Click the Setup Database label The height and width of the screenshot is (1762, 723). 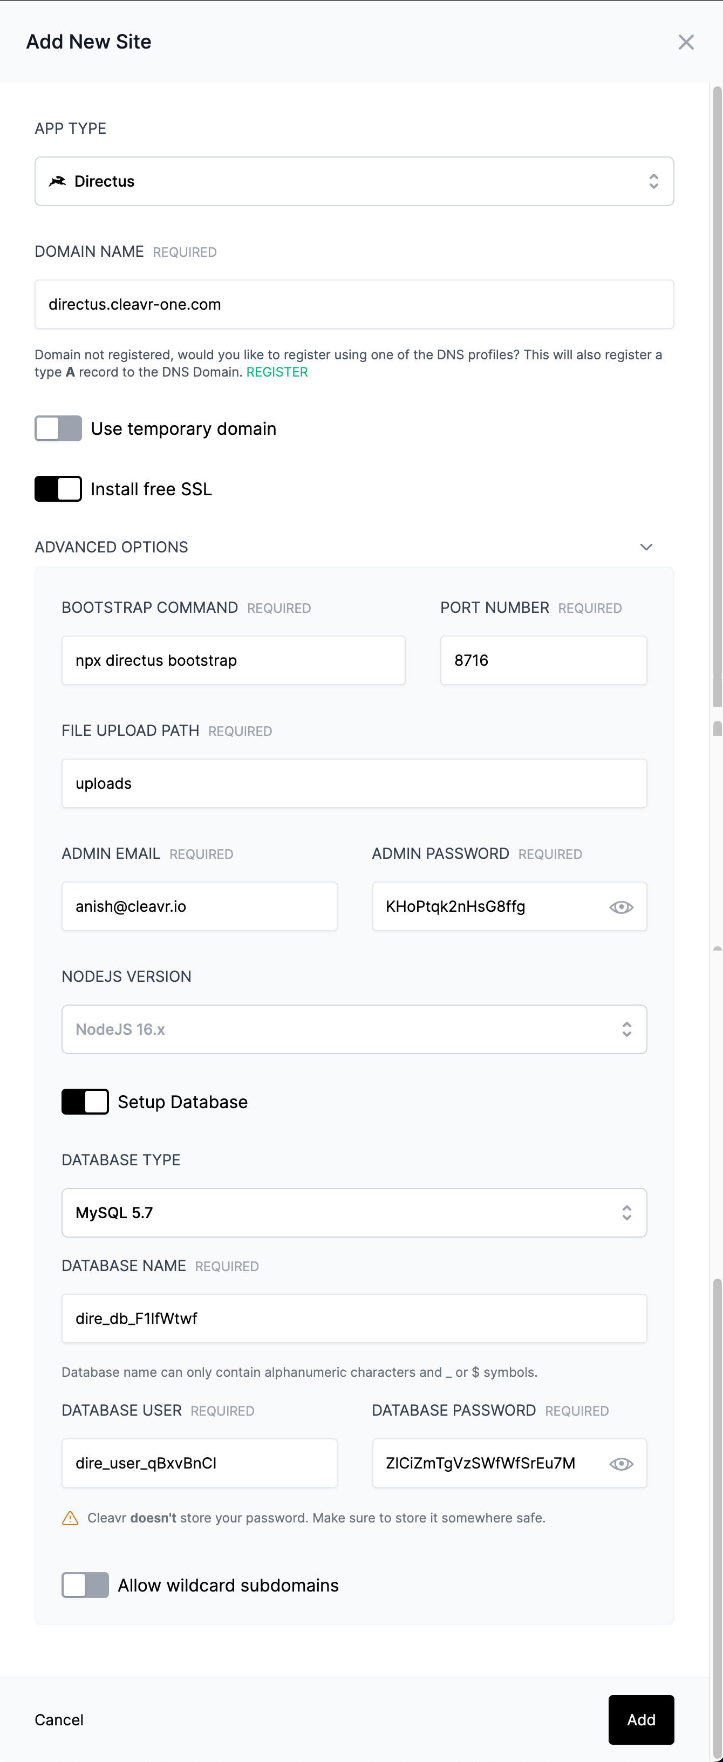click(182, 1102)
